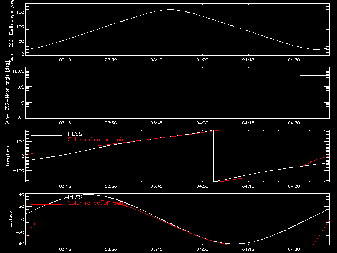Click the -40 tick on Latitude axis
The image size is (337, 253).
[20, 244]
